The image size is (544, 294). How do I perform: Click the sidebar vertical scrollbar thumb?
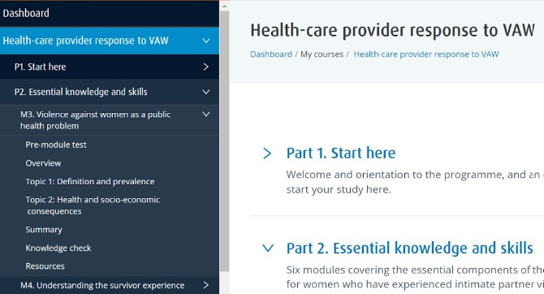tap(224, 141)
